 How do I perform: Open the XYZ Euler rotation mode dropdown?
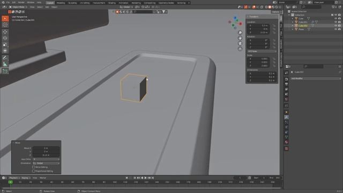click(x=262, y=51)
